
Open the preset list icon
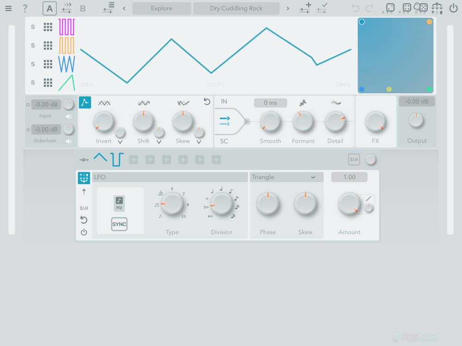pos(109,8)
